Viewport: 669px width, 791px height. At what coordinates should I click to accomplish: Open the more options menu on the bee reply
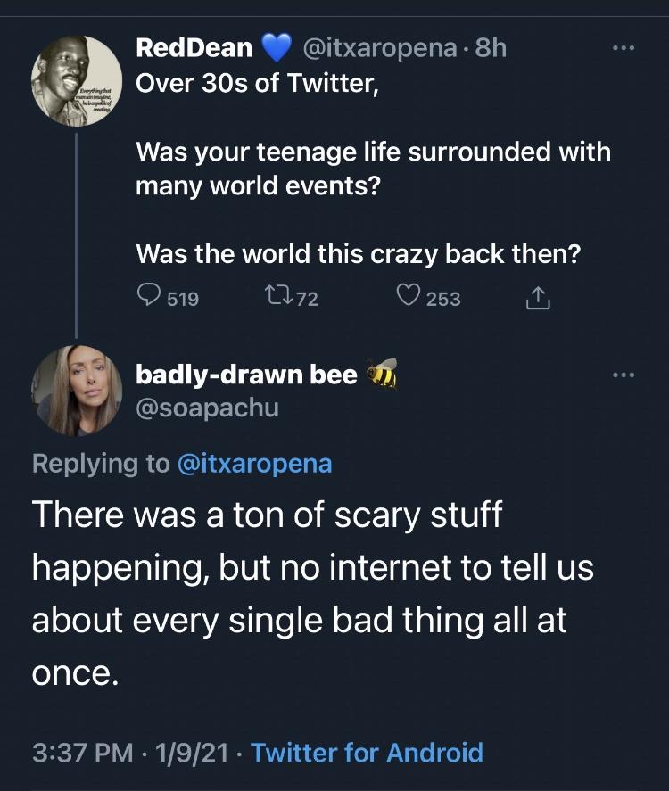pyautogui.click(x=624, y=373)
